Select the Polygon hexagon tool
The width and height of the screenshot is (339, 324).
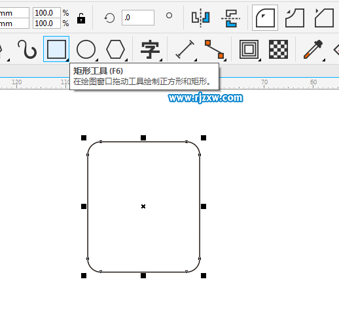[116, 49]
